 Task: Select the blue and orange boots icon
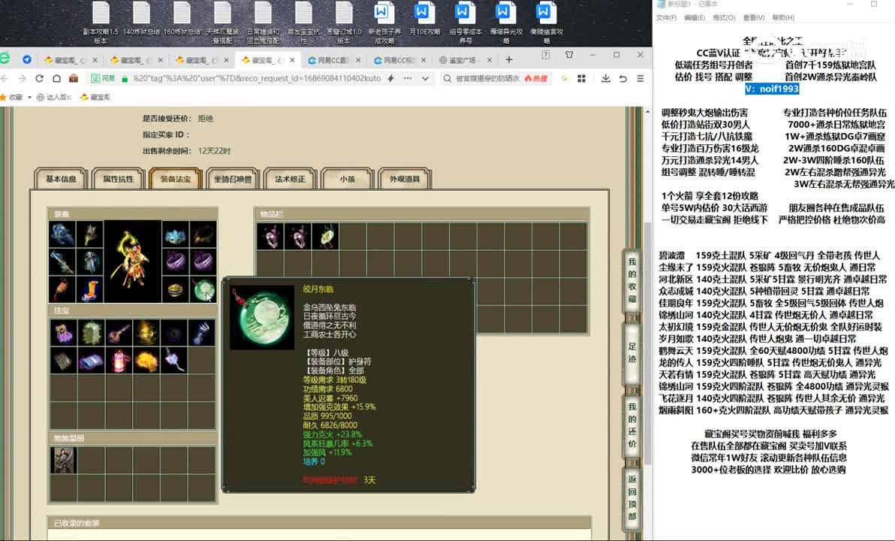point(89,289)
